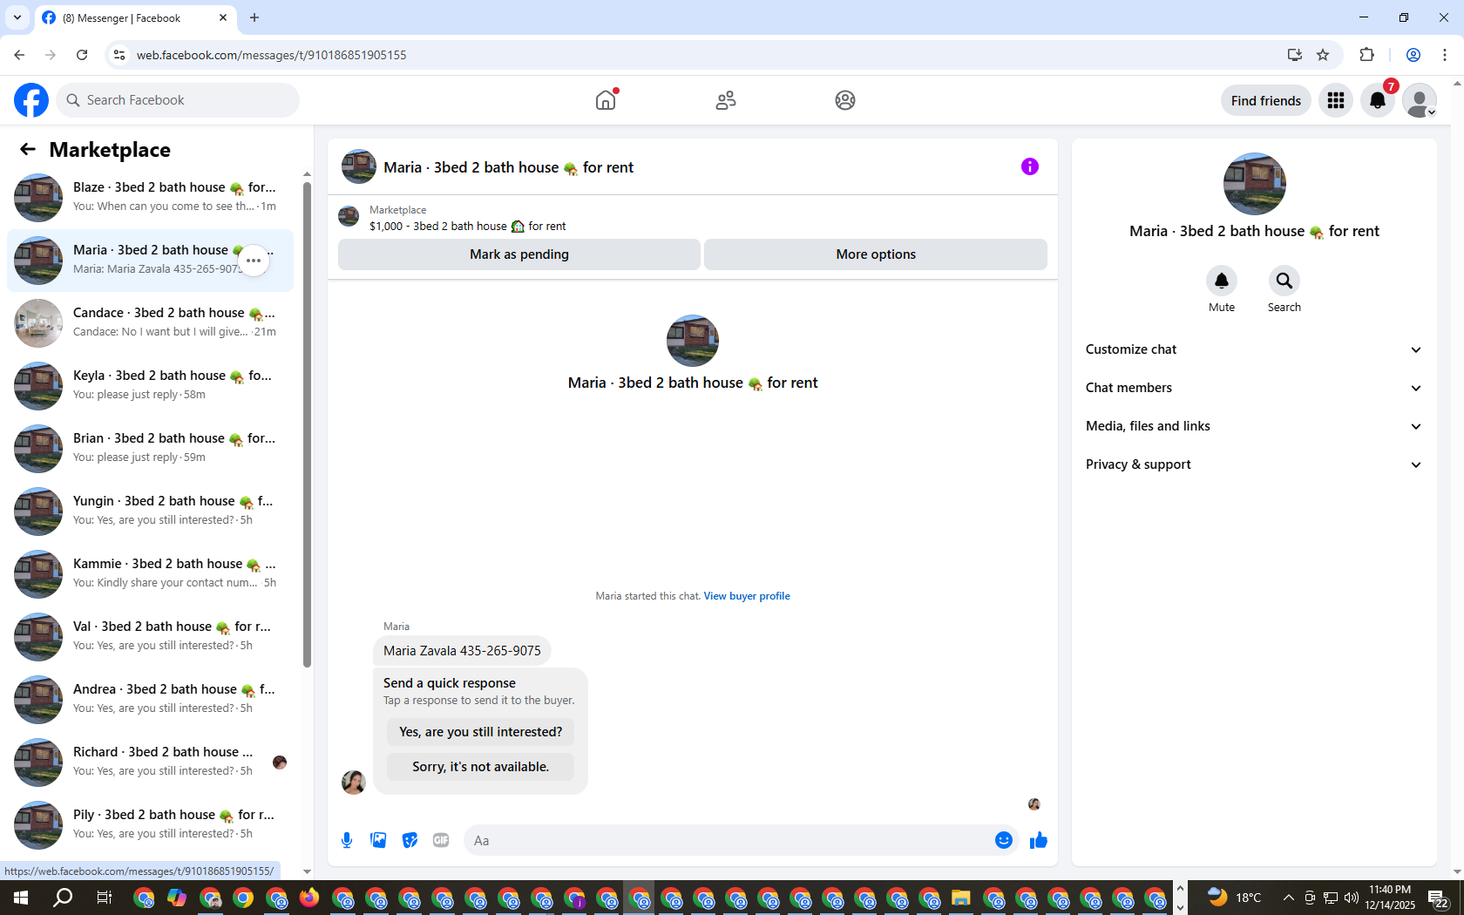Open the emoji picker in message box

pyautogui.click(x=1004, y=840)
